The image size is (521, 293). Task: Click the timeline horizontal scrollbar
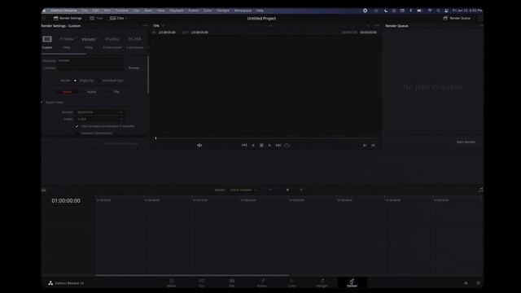point(192,275)
